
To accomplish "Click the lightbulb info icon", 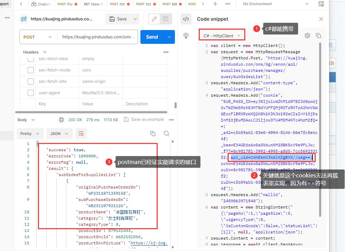I will 186,36.
